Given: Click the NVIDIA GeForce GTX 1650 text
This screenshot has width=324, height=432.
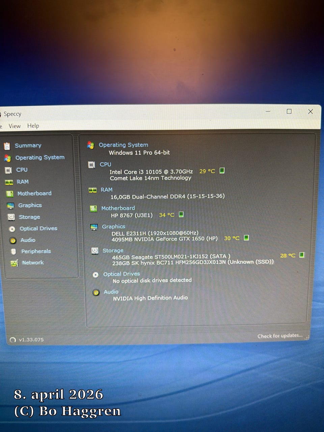Looking at the screenshot, I should [165, 239].
